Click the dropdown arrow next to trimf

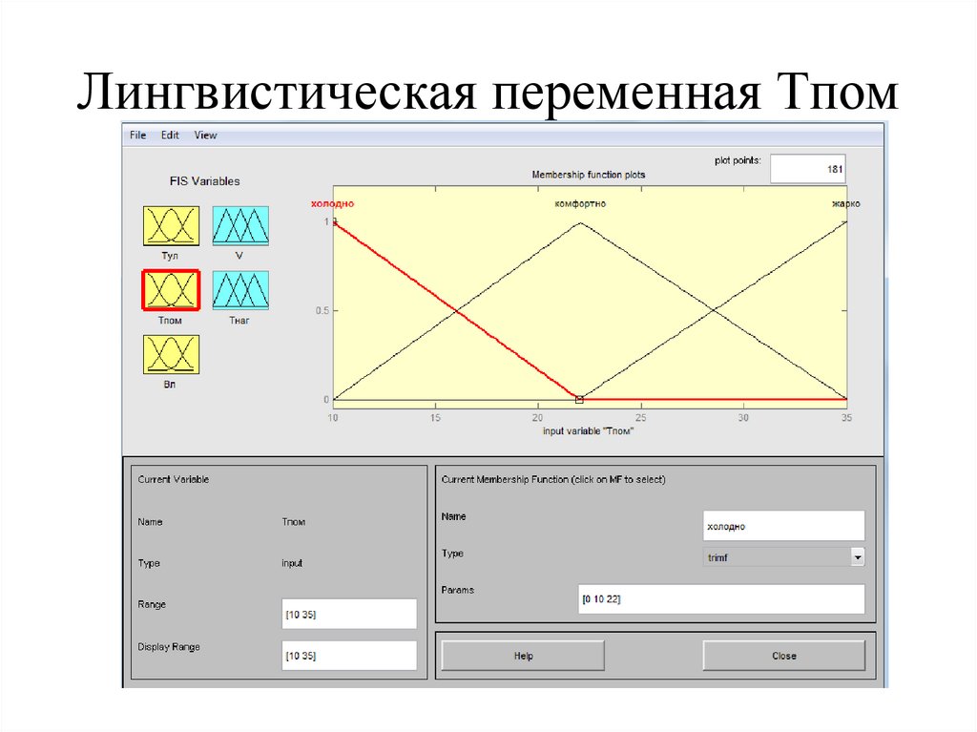coord(858,556)
